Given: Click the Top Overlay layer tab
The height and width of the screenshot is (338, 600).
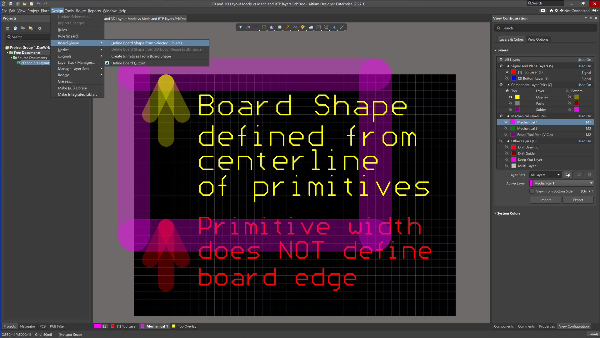Looking at the screenshot, I should [184, 326].
